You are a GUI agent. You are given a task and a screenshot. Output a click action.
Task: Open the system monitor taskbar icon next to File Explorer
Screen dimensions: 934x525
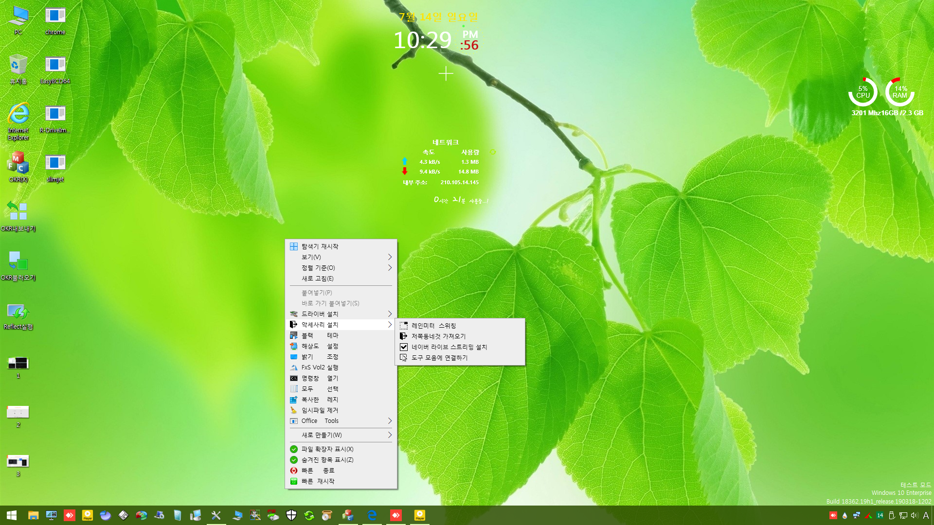pos(51,515)
